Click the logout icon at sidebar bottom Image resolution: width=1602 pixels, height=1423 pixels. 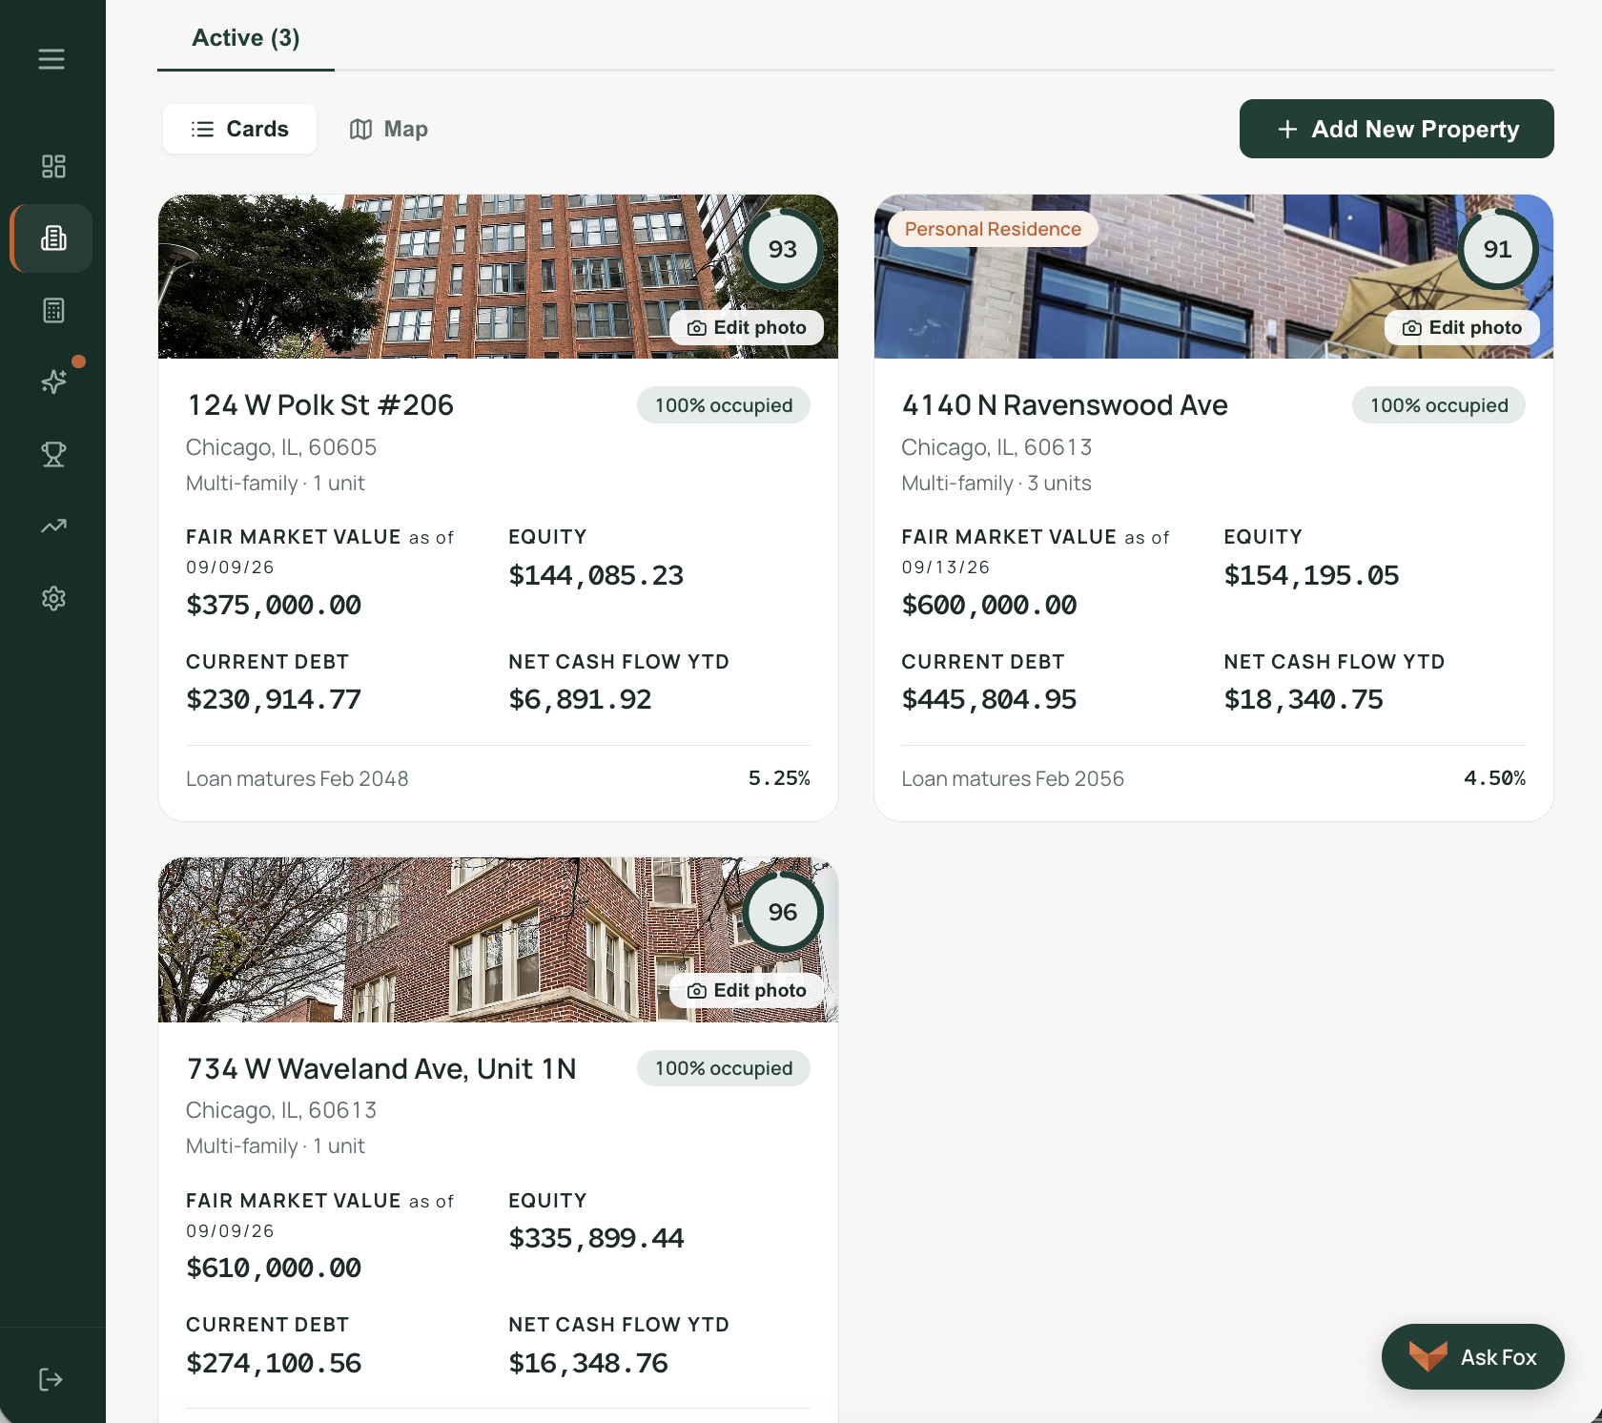pos(51,1379)
